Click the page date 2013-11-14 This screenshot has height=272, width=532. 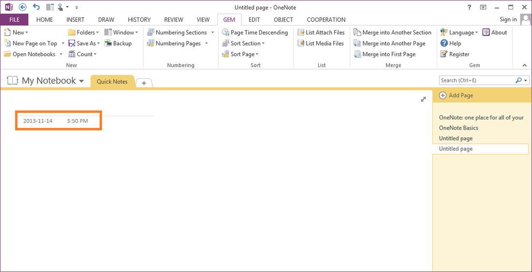(x=38, y=121)
